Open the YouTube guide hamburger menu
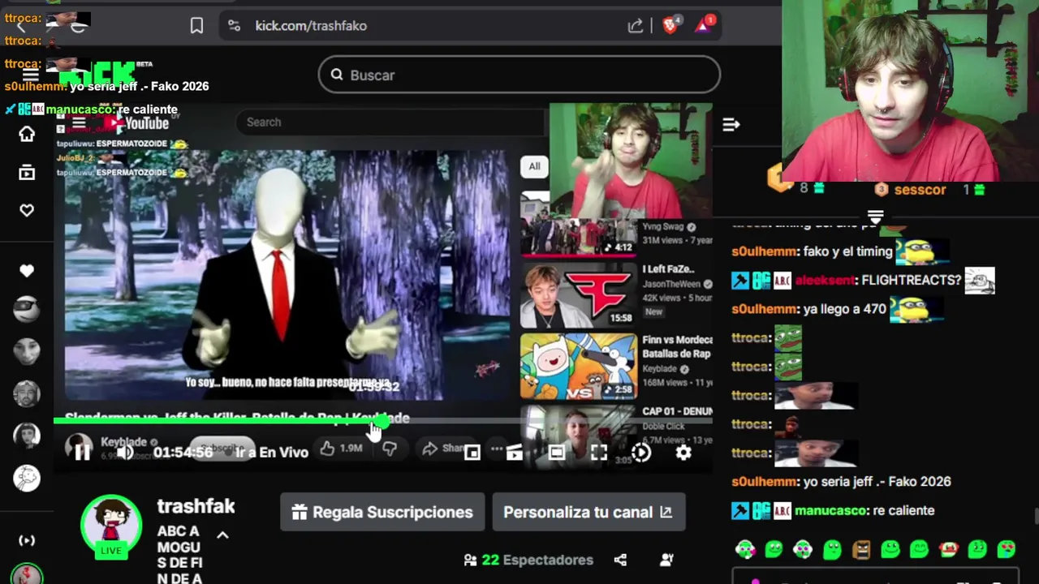This screenshot has width=1039, height=584. [79, 123]
